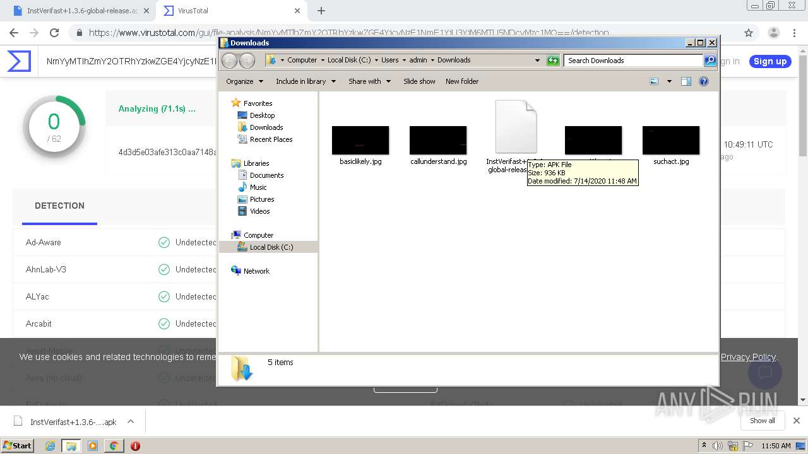
Task: Select the suchact.jpg thumbnail
Action: (671, 140)
